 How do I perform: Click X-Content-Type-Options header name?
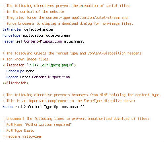(x=46, y=107)
